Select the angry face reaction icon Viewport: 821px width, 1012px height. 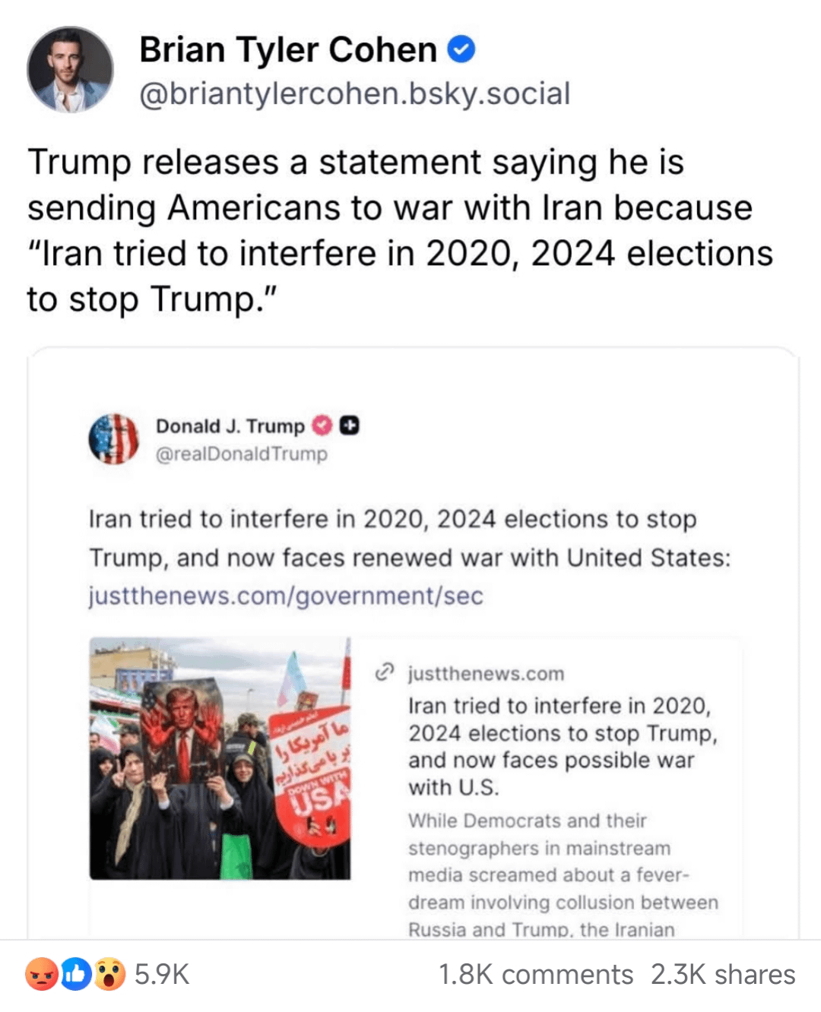click(x=41, y=974)
